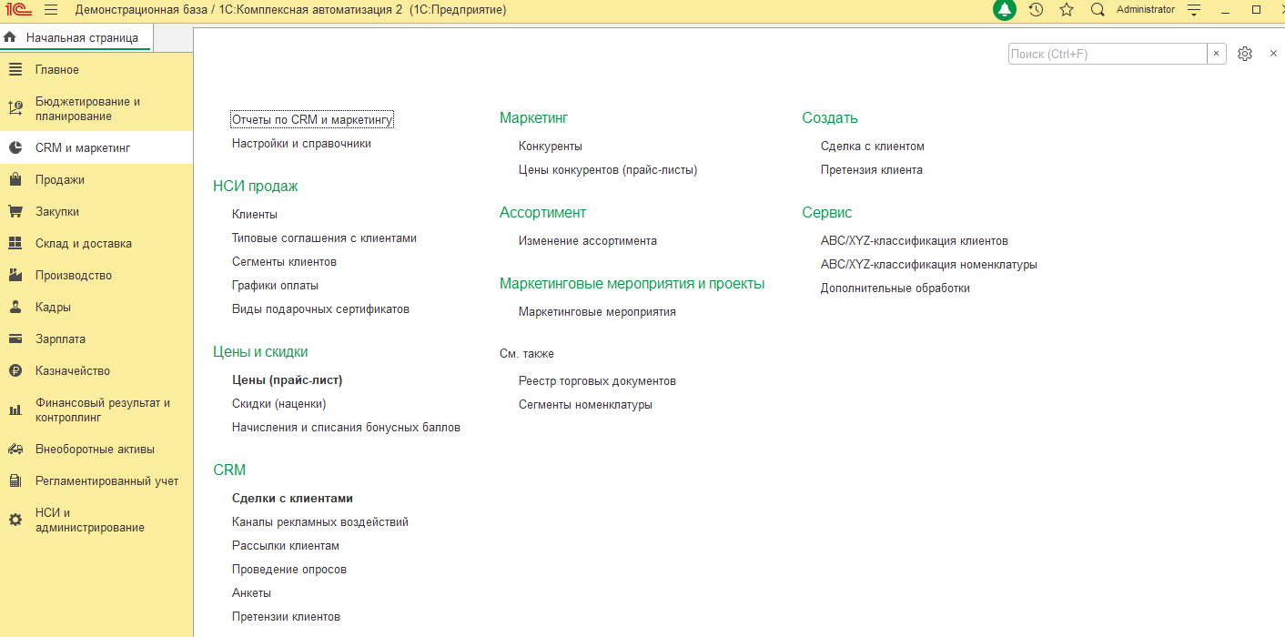
Task: Create Сделка с клиентом
Action: [x=873, y=146]
